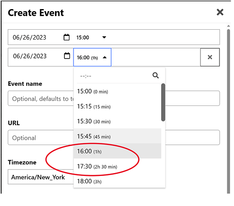Expand the 15:00 start time dropdown
The height and width of the screenshot is (206, 234).
click(104, 37)
